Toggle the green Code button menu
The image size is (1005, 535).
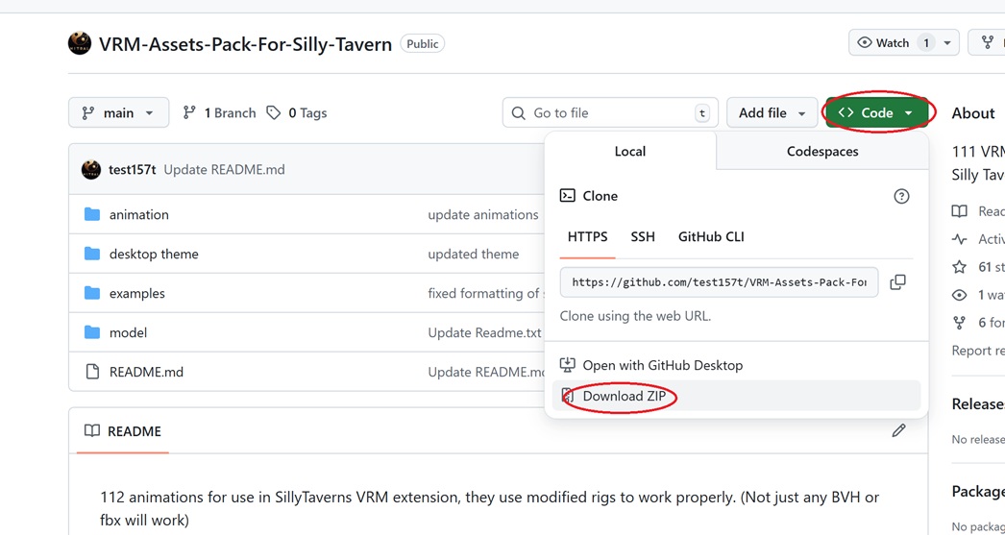coord(875,112)
